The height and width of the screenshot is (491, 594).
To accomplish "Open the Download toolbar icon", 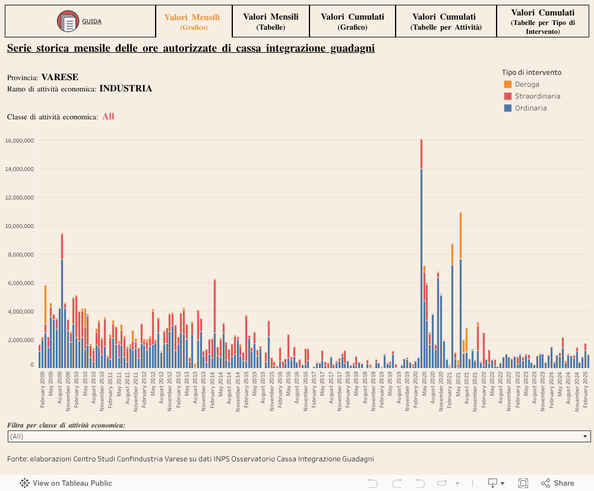I will click(492, 483).
